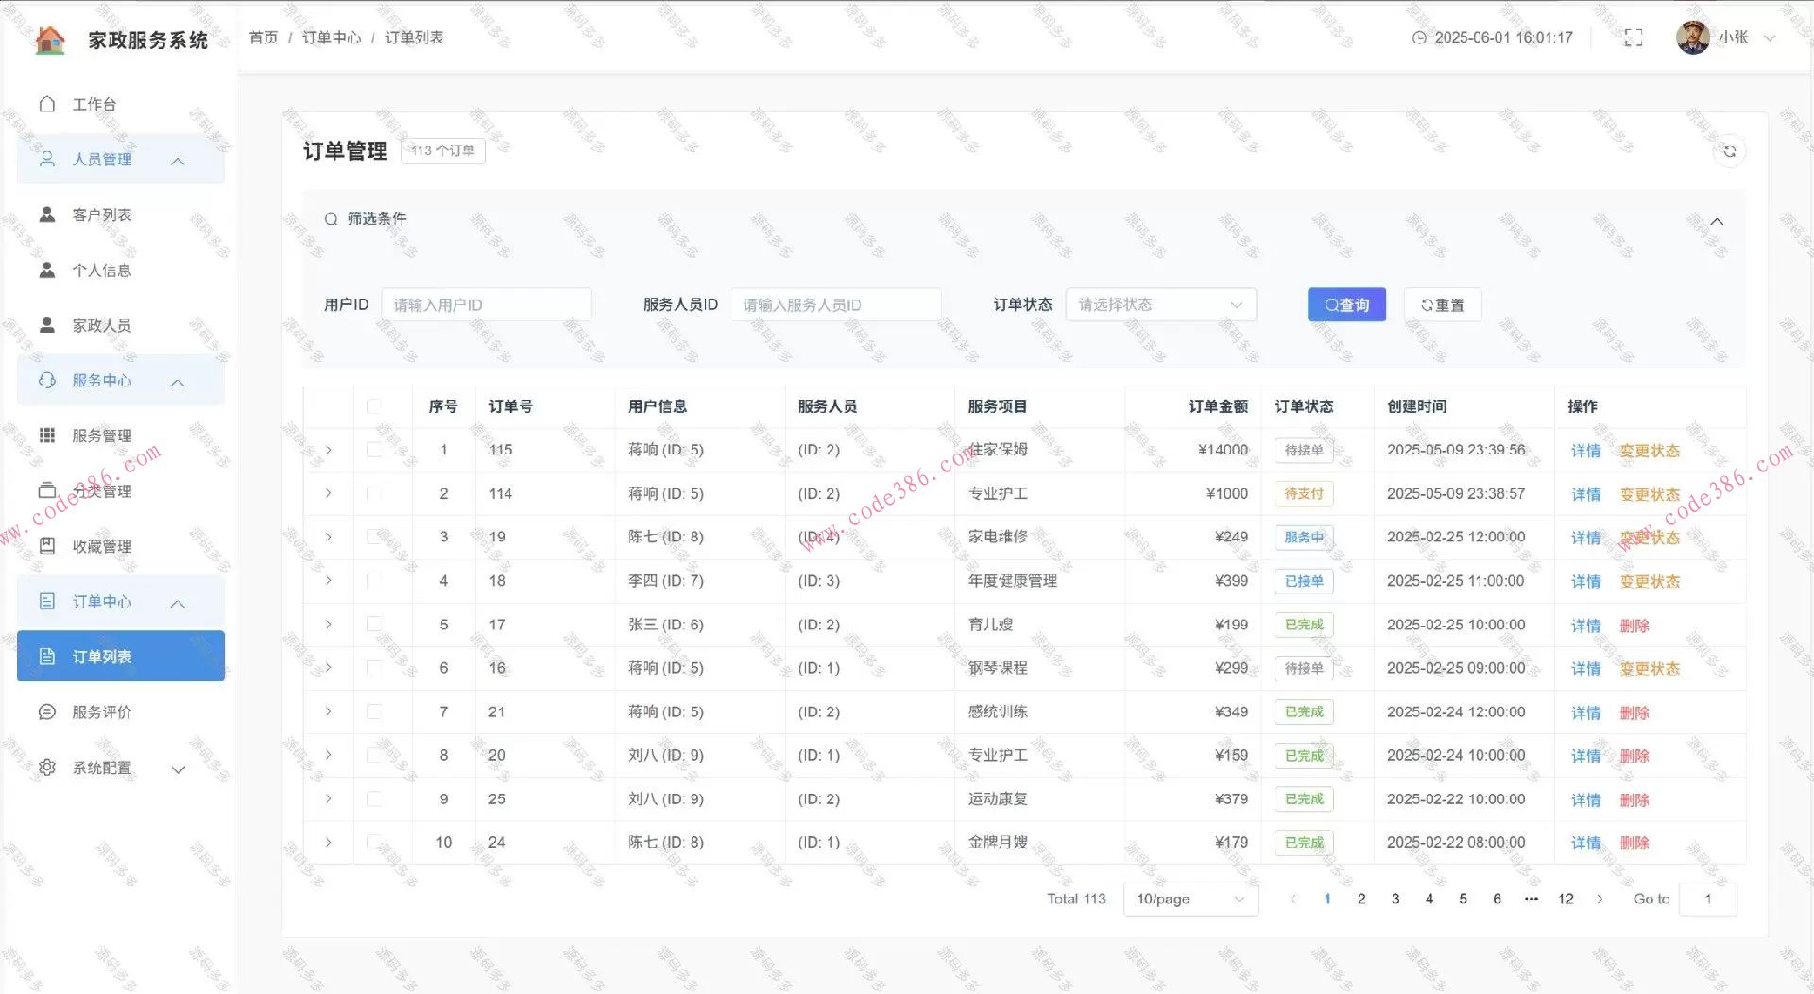Screen dimensions: 1814x994
Task: Click the refresh icon in order management panel
Action: pos(1729,151)
